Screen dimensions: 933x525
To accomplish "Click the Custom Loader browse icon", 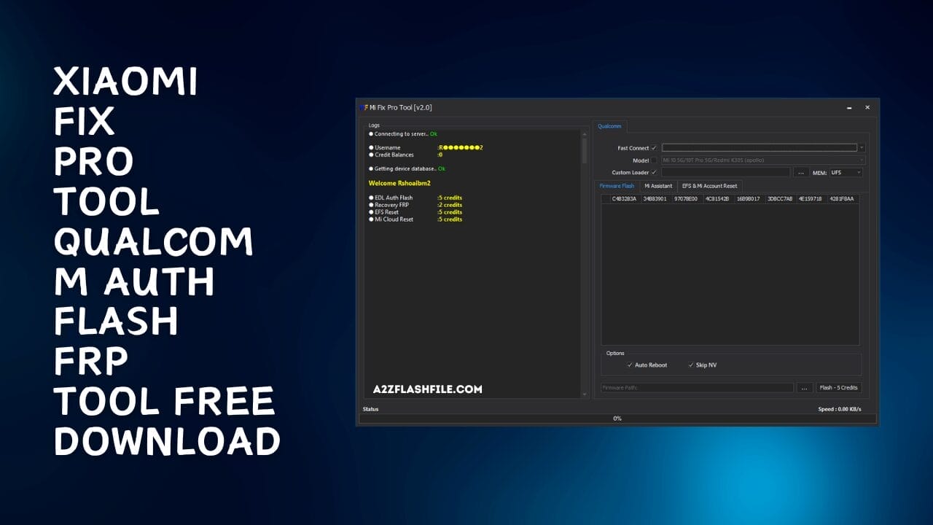I will [x=801, y=172].
